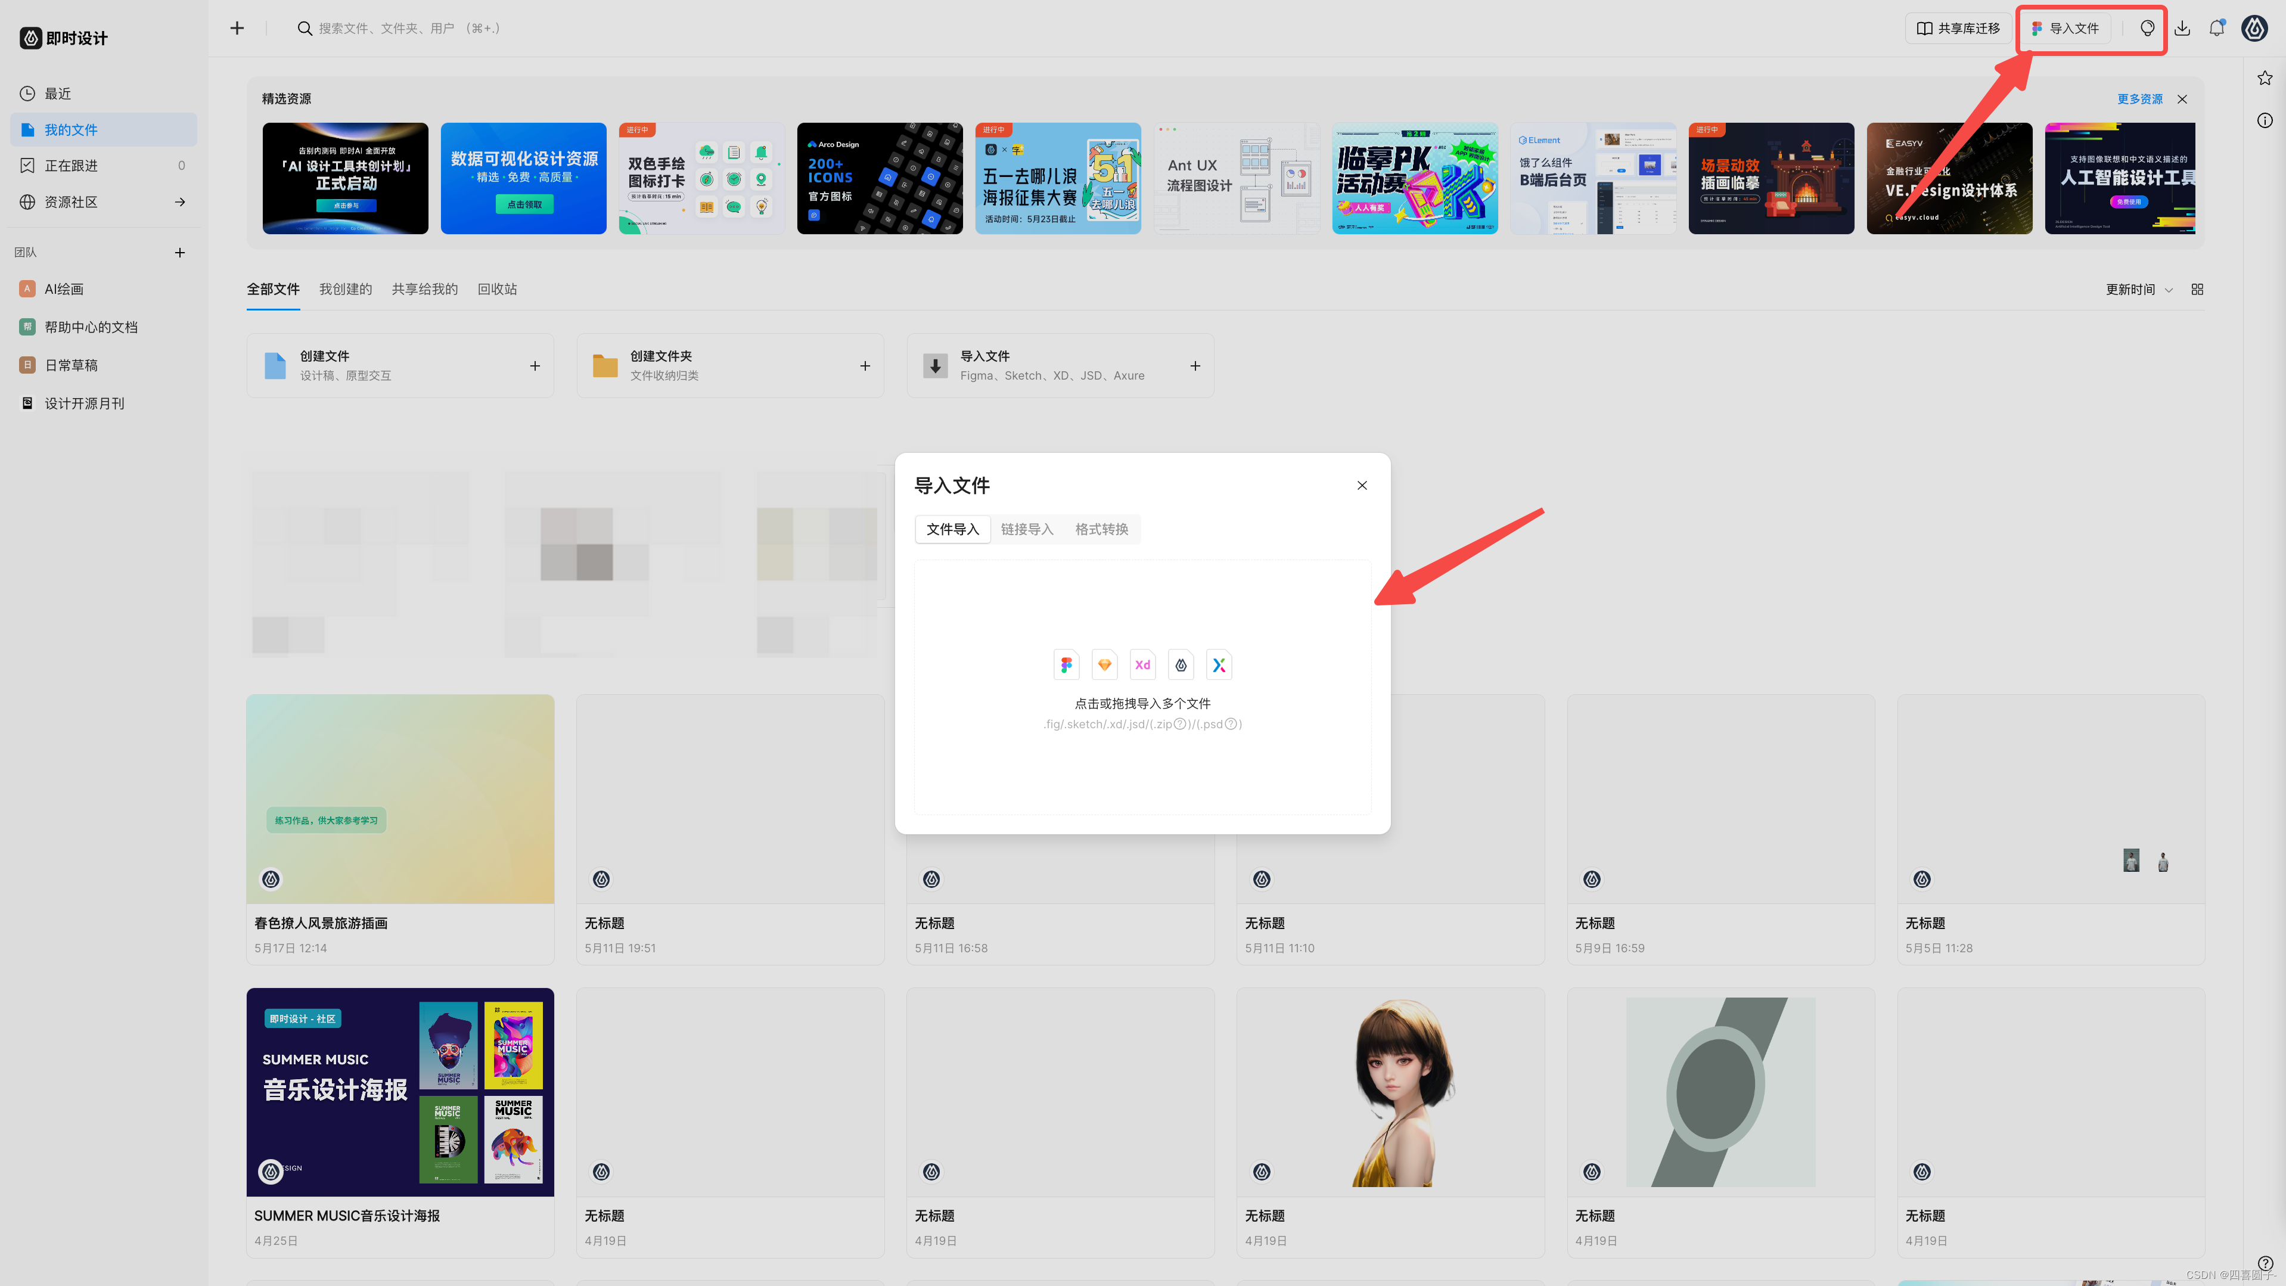The height and width of the screenshot is (1286, 2286).
Task: Select the Adobe XD file type icon
Action: point(1142,664)
